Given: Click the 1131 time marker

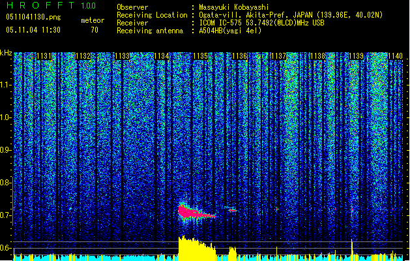Looking at the screenshot, I should pyautogui.click(x=44, y=56).
